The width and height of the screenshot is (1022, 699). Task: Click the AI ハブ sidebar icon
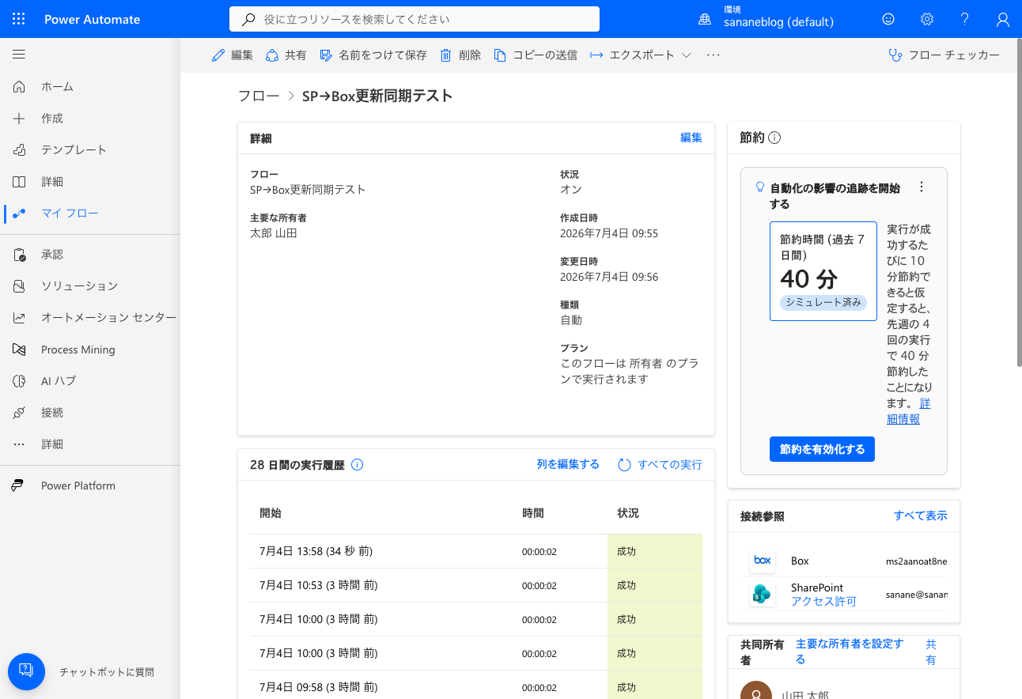coord(19,381)
